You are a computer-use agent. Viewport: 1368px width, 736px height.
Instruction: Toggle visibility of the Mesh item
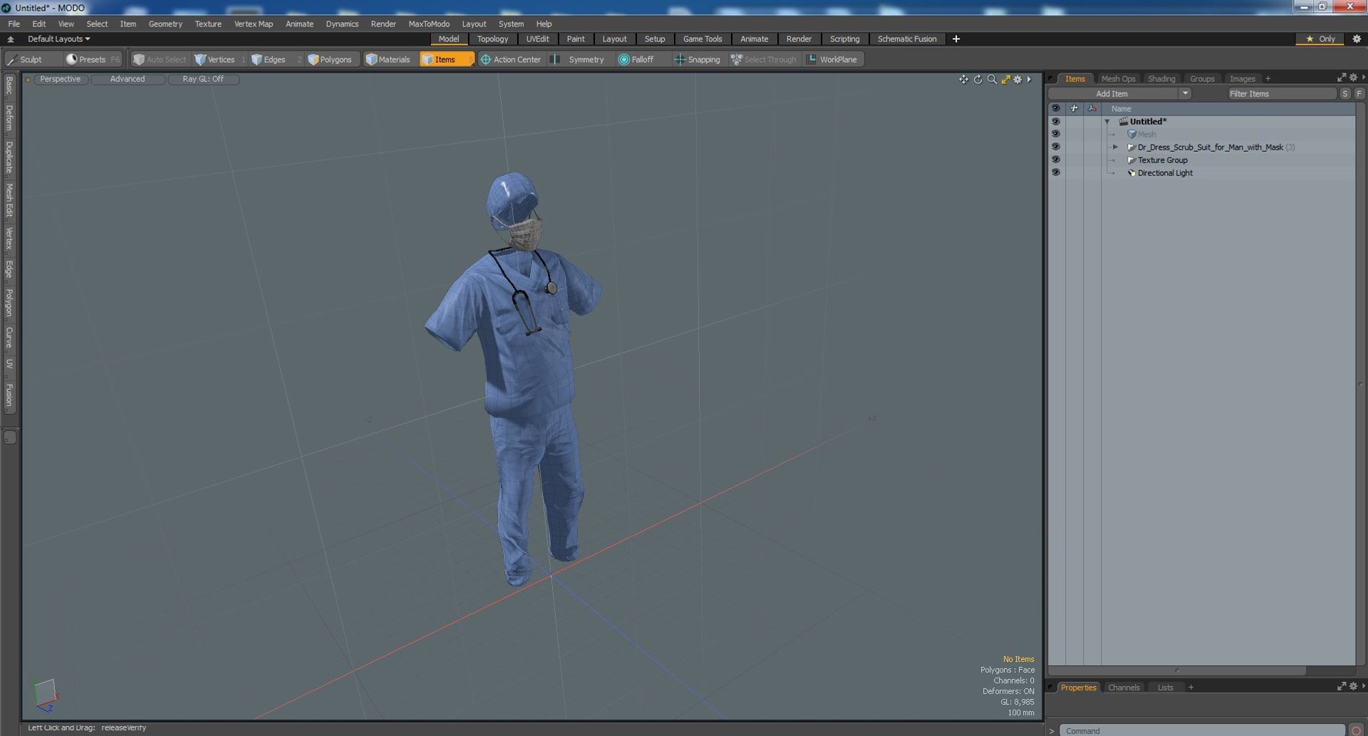pos(1055,134)
